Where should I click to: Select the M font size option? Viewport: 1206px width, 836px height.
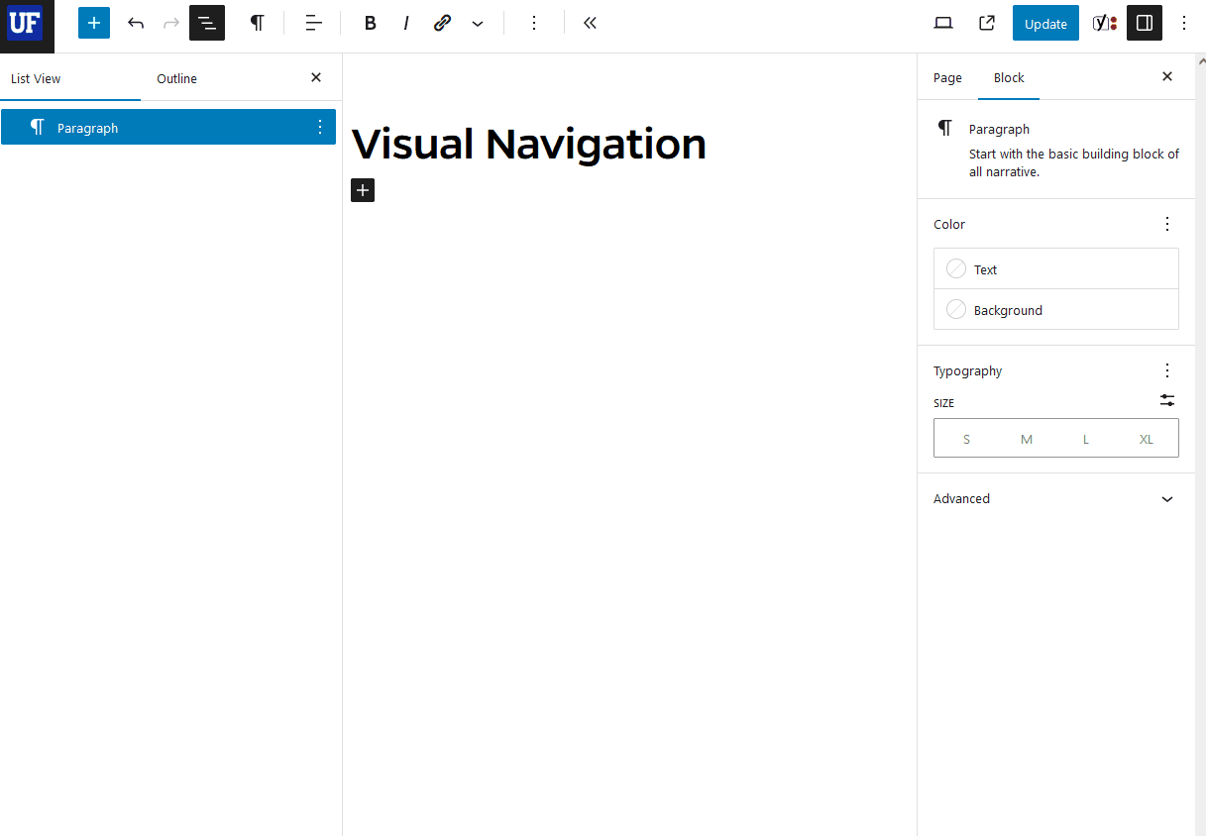1026,438
